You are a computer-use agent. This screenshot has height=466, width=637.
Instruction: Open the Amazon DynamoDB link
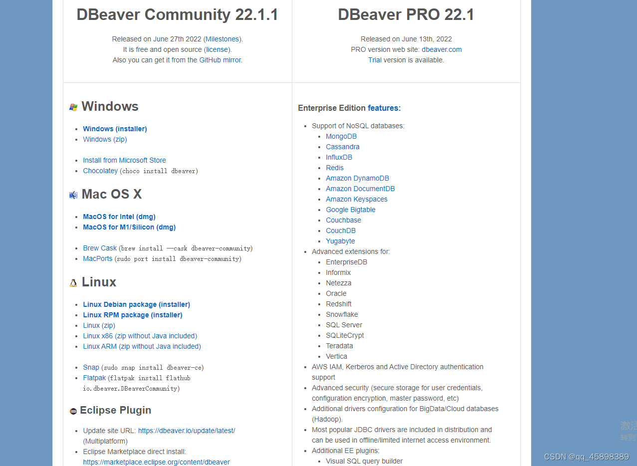coord(357,178)
